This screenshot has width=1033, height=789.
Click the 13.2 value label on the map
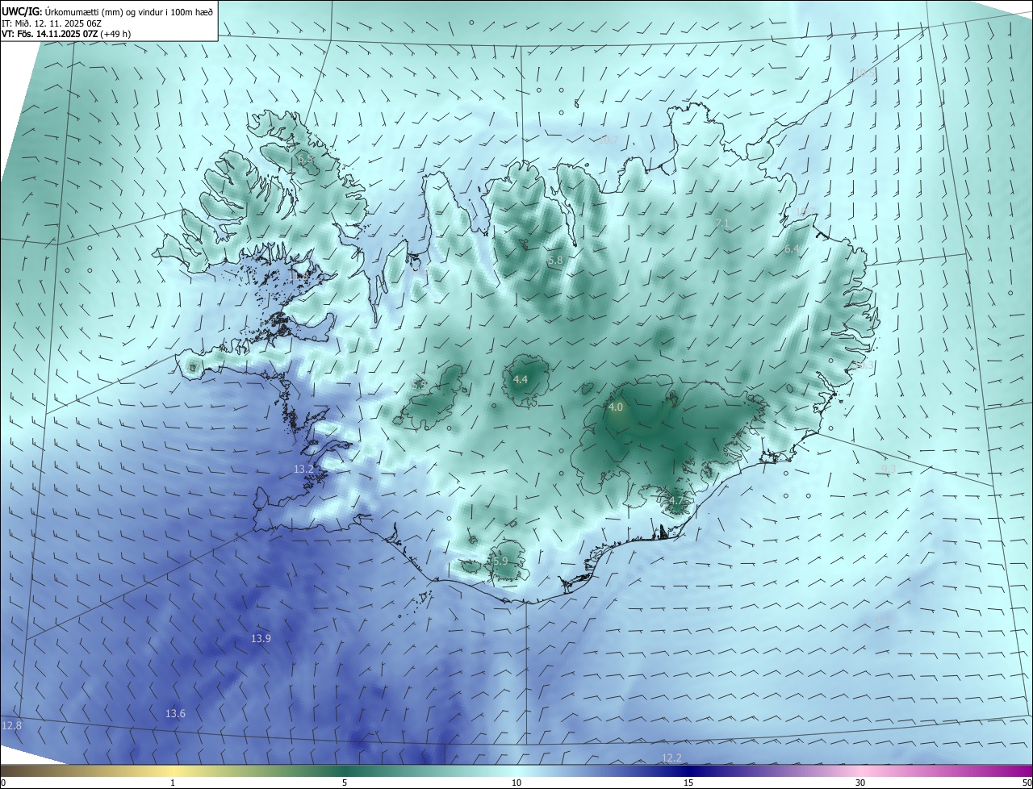point(303,469)
